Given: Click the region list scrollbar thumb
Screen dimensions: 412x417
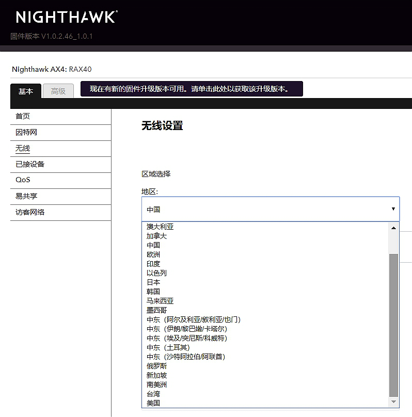Looking at the screenshot, I should (x=393, y=325).
